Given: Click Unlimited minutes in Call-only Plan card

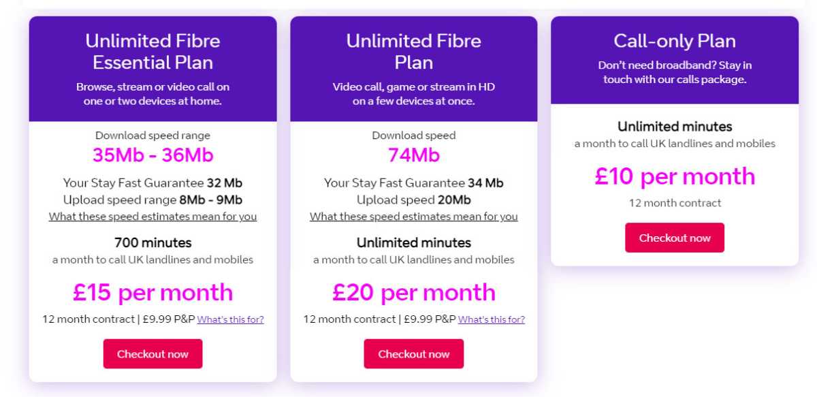Looking at the screenshot, I should pyautogui.click(x=675, y=127).
